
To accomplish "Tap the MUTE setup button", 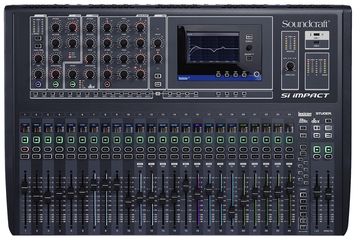I will [x=303, y=154].
